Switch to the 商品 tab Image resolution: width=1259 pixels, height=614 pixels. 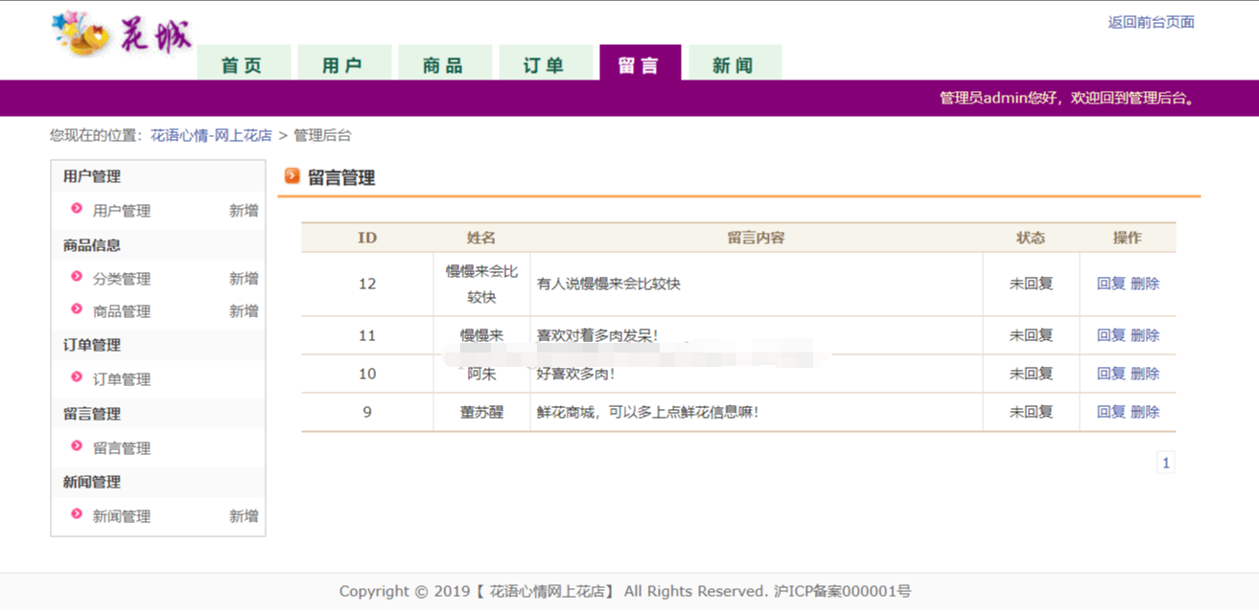click(x=444, y=63)
